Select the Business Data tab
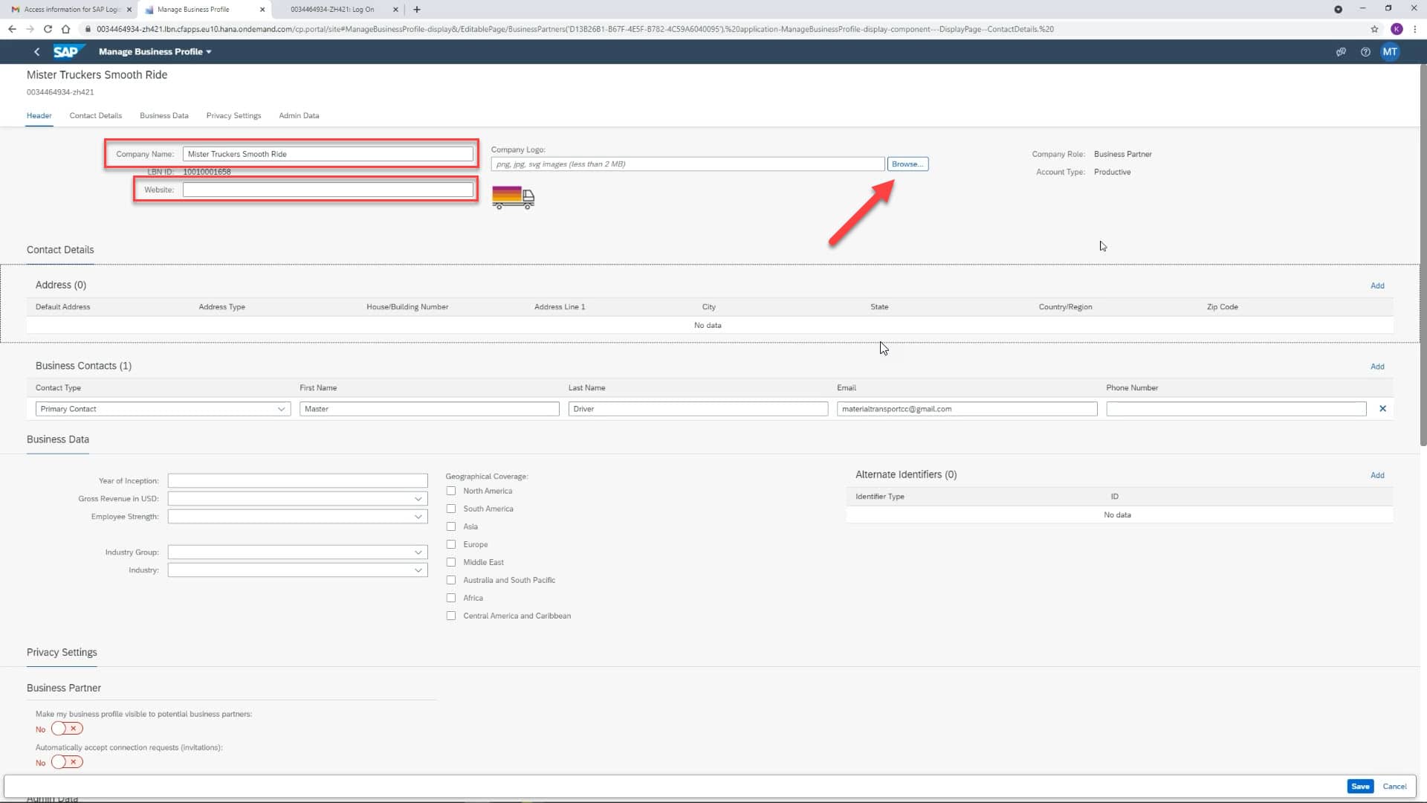This screenshot has width=1427, height=803. 164,116
